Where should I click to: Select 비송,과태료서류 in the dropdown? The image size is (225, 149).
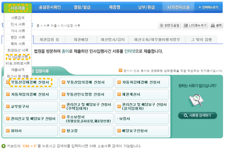pos(18,63)
